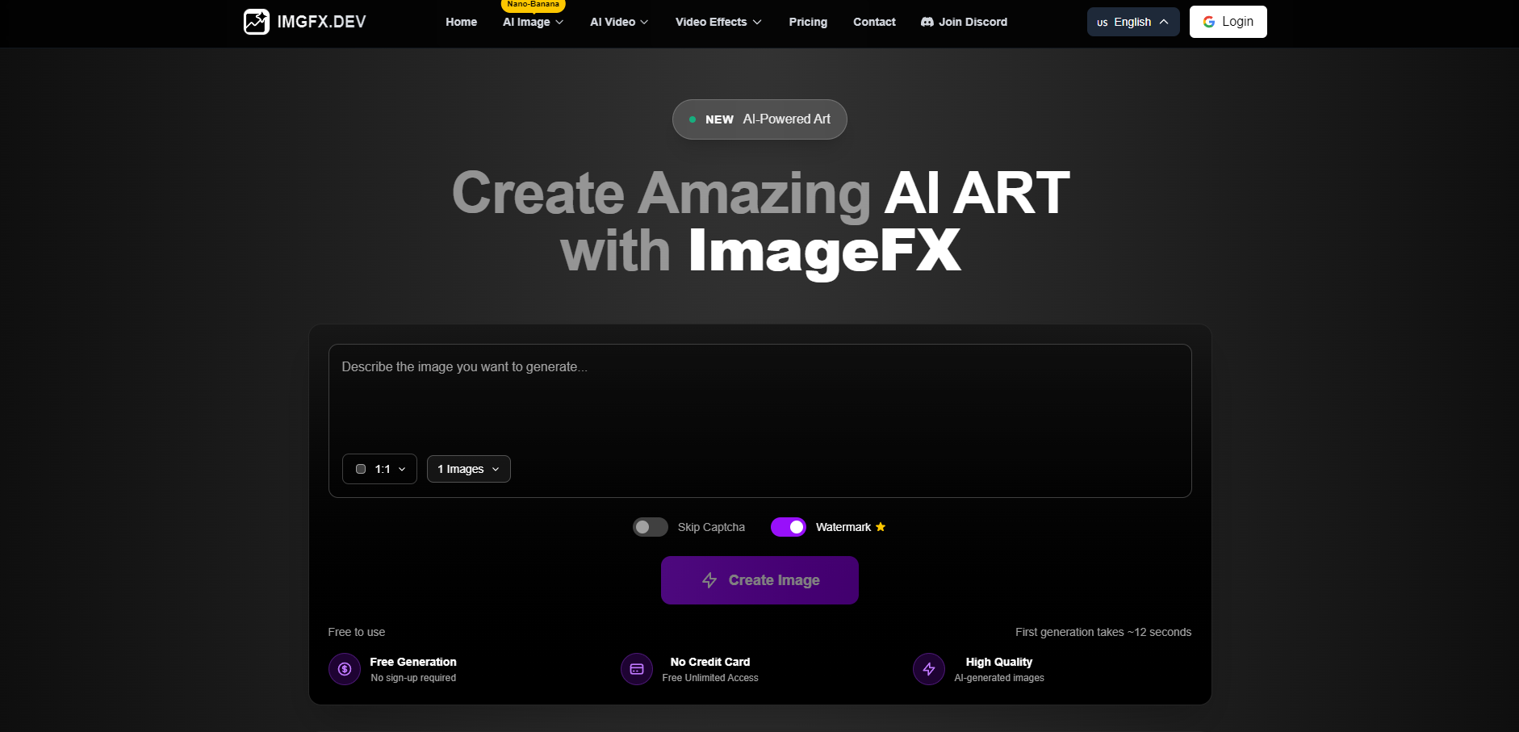
Task: Collapse the English language dropdown
Action: click(x=1163, y=22)
